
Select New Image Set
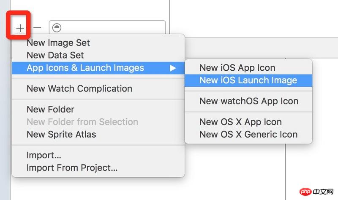coord(58,43)
